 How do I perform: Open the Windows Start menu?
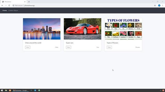tap(2, 90)
